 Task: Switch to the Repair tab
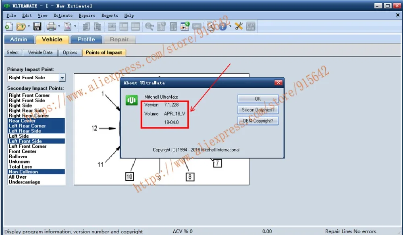point(119,39)
